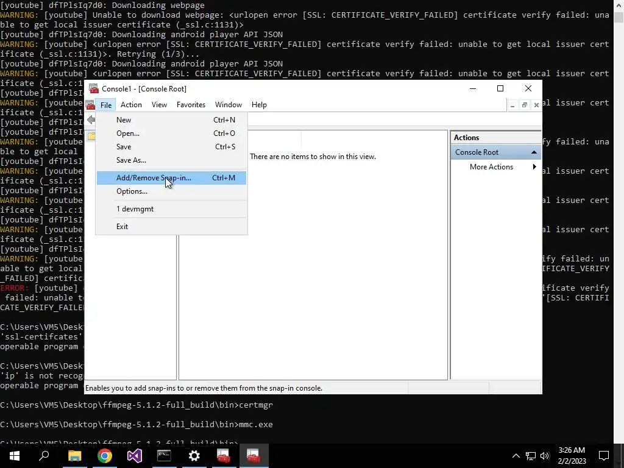Switch to the active MMC toolbox taskbar icon
Screen dimensions: 624x468
tap(253, 456)
